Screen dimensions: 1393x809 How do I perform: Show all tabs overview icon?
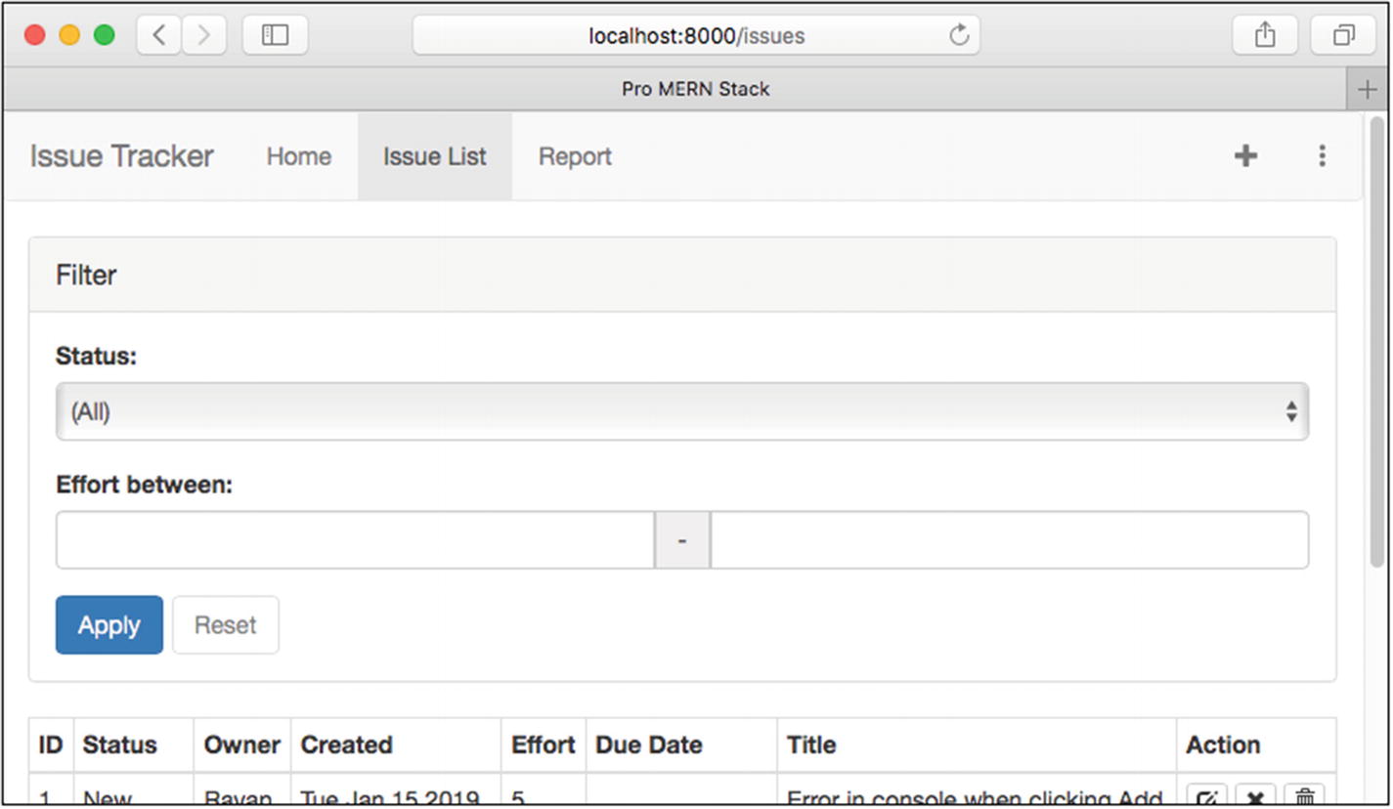tap(1344, 36)
